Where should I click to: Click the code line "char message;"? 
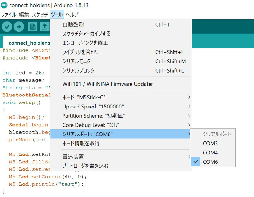click(23, 80)
